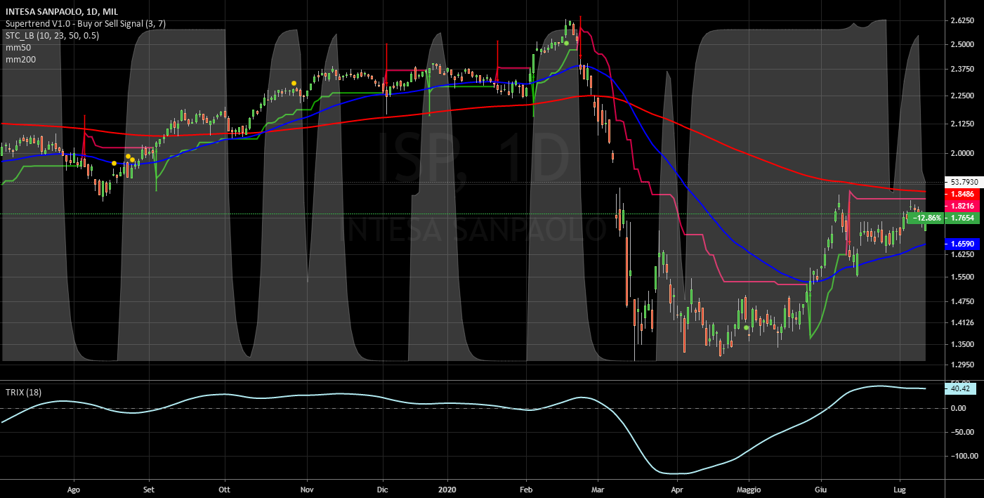Click the -12.86% change label
The width and height of the screenshot is (984, 498).
click(926, 218)
